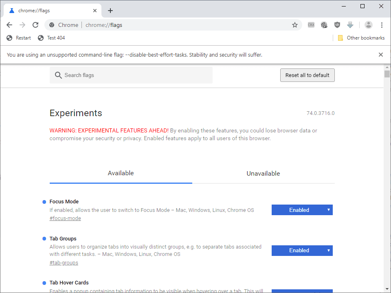Switch to the Available tab

click(121, 173)
